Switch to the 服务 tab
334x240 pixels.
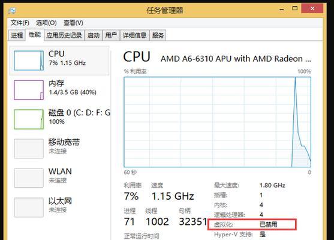click(158, 35)
